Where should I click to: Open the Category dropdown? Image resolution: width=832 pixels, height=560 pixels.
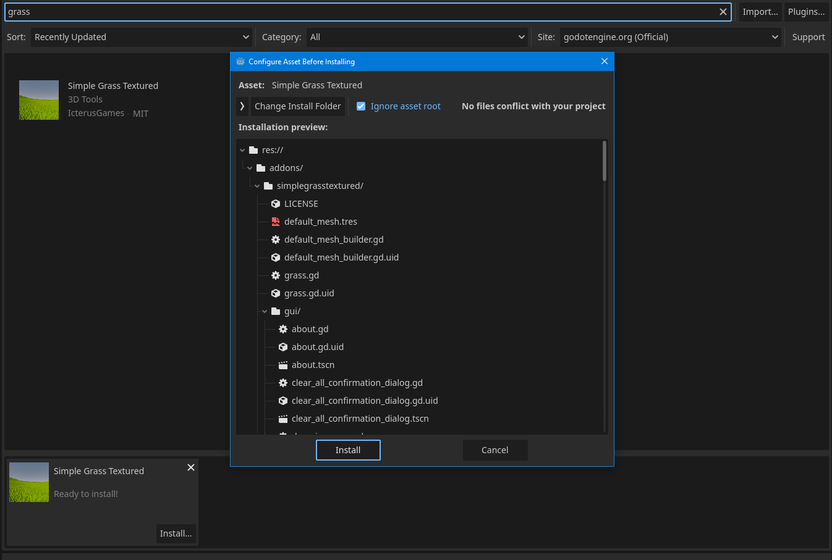pyautogui.click(x=417, y=37)
